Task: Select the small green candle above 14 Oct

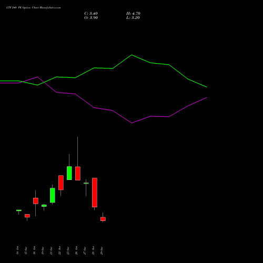Action: pos(19,210)
